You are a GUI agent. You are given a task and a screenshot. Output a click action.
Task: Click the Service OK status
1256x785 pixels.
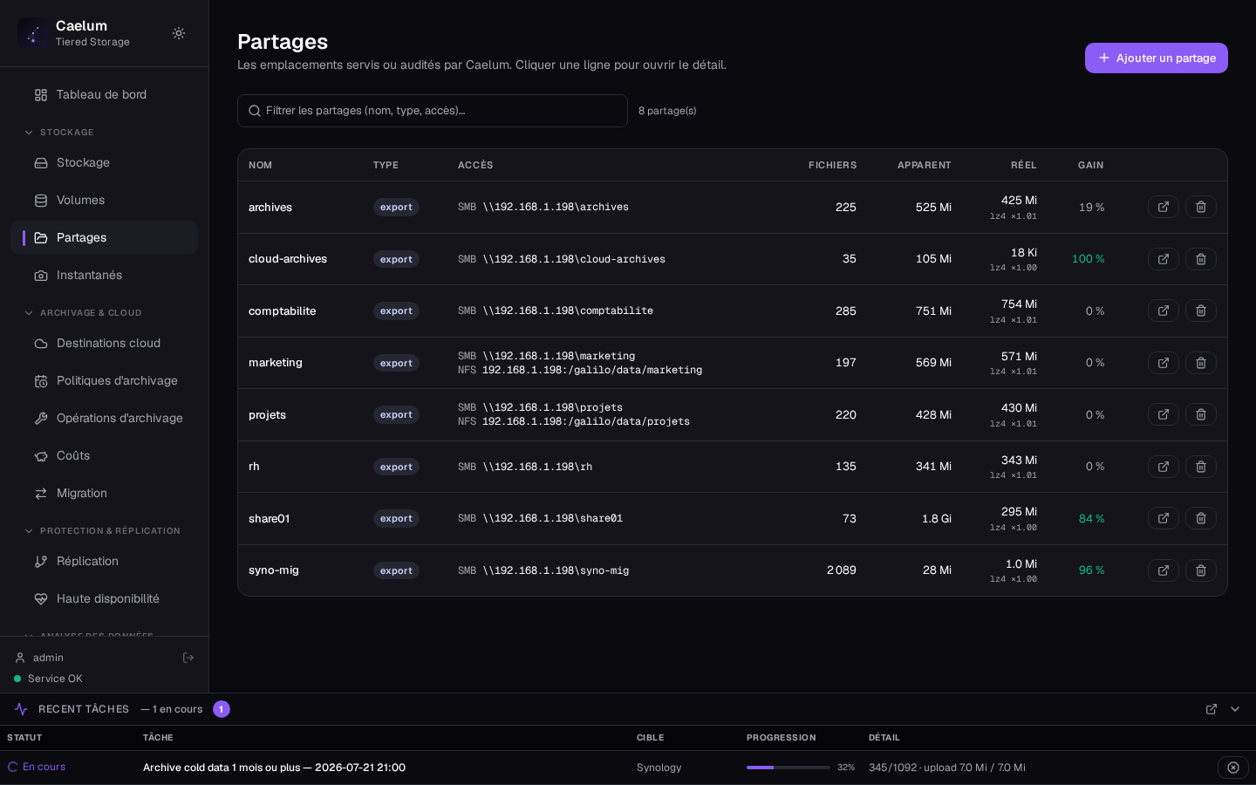[x=55, y=679]
